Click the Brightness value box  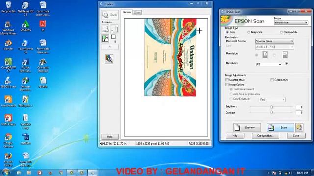(299, 107)
